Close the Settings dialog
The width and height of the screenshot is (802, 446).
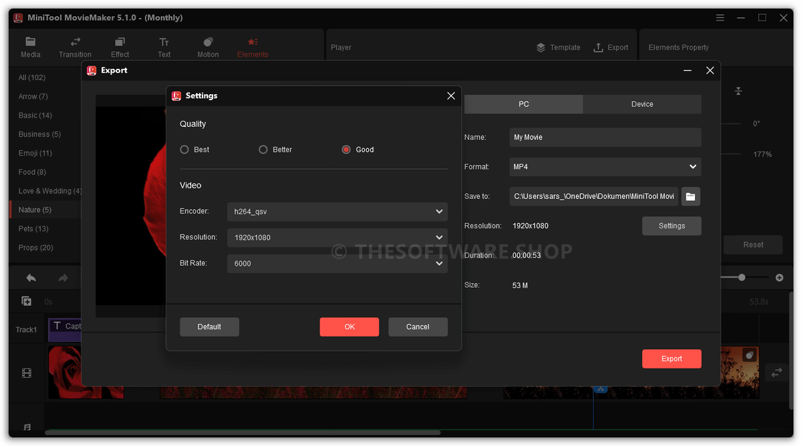coord(451,96)
